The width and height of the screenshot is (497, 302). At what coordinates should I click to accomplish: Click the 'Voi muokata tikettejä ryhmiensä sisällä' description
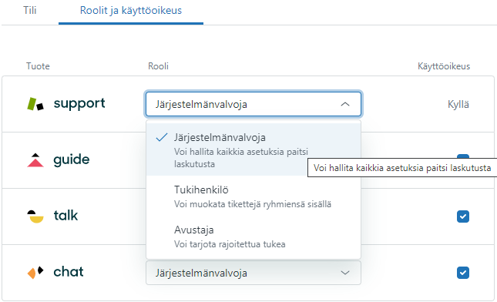tap(253, 204)
